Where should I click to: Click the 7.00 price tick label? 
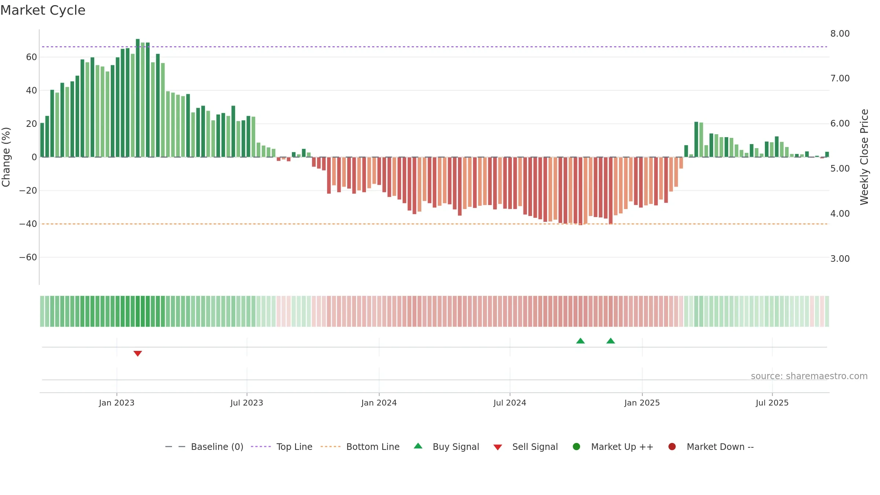pos(840,78)
